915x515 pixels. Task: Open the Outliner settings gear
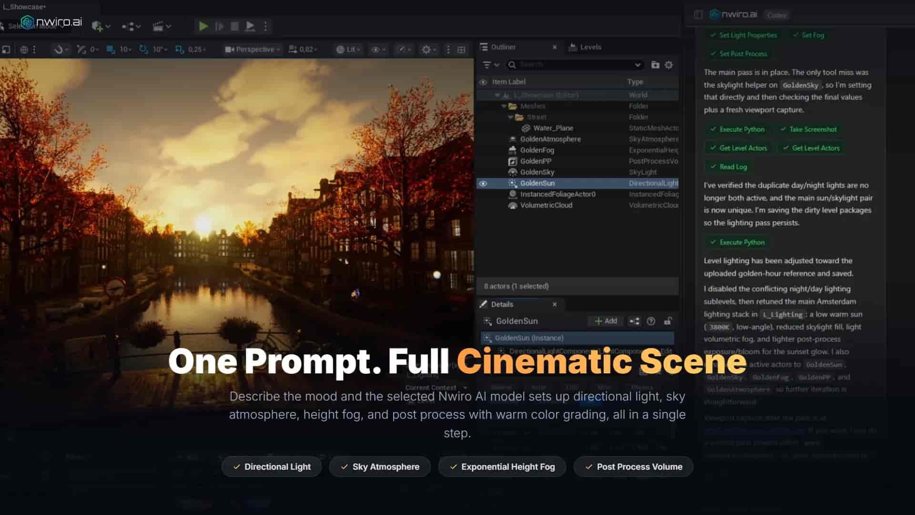[669, 64]
